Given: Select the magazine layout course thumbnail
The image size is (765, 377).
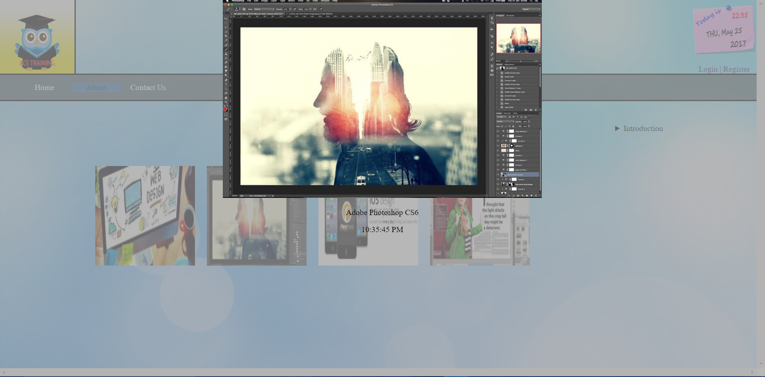Looking at the screenshot, I should (x=480, y=232).
